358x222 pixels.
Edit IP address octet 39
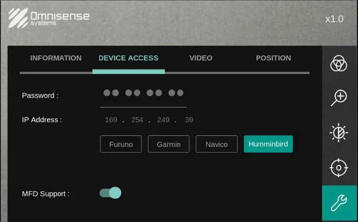point(189,120)
